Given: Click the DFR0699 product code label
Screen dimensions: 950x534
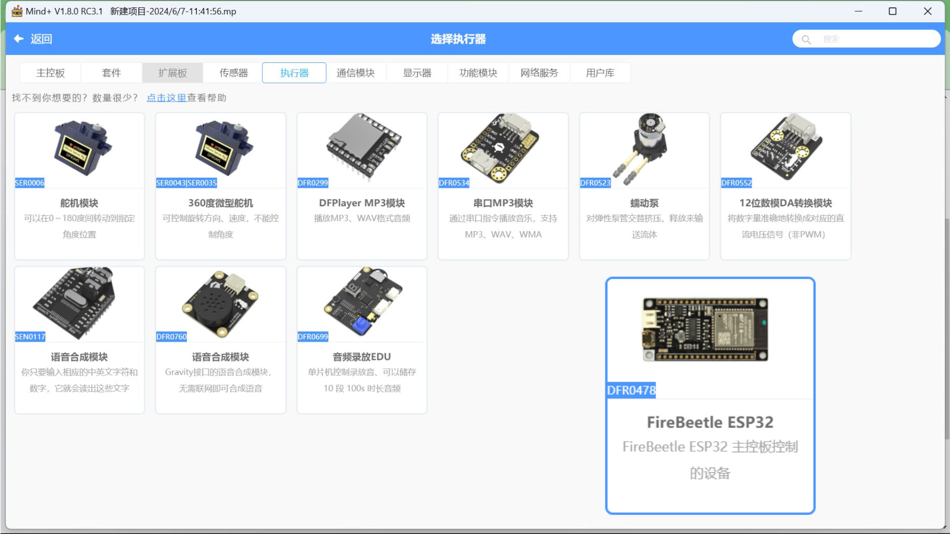Looking at the screenshot, I should coord(312,337).
